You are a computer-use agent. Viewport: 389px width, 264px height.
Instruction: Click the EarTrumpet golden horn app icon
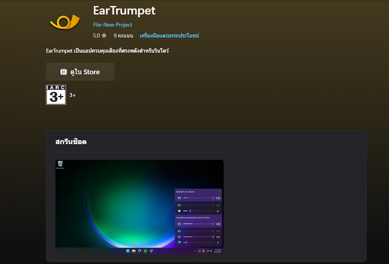pyautogui.click(x=65, y=22)
